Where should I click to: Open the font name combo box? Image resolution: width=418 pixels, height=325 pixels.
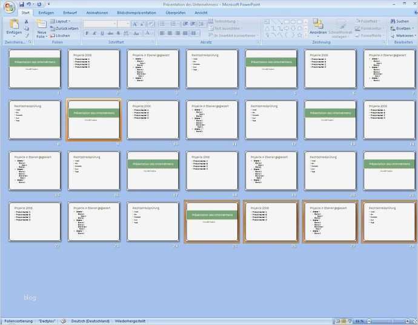(100, 24)
